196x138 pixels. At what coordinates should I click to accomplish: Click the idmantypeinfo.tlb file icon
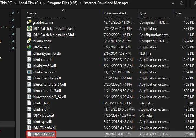click(x=29, y=53)
